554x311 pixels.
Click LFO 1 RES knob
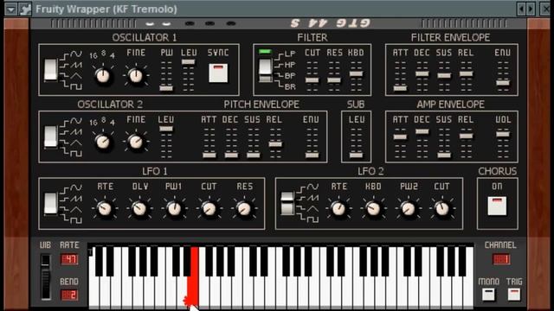(244, 209)
